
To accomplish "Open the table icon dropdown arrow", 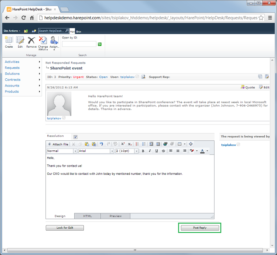I will (184, 144).
